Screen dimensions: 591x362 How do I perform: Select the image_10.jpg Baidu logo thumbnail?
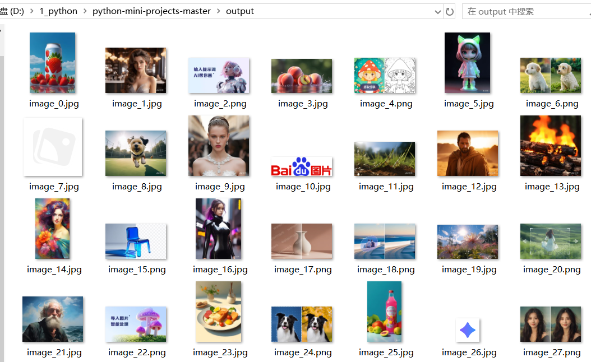[x=302, y=166]
